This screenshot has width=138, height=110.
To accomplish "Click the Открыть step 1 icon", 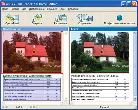I will (x=37, y=18).
